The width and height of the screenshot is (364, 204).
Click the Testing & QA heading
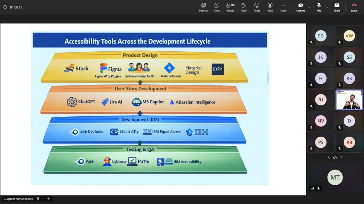(x=140, y=149)
